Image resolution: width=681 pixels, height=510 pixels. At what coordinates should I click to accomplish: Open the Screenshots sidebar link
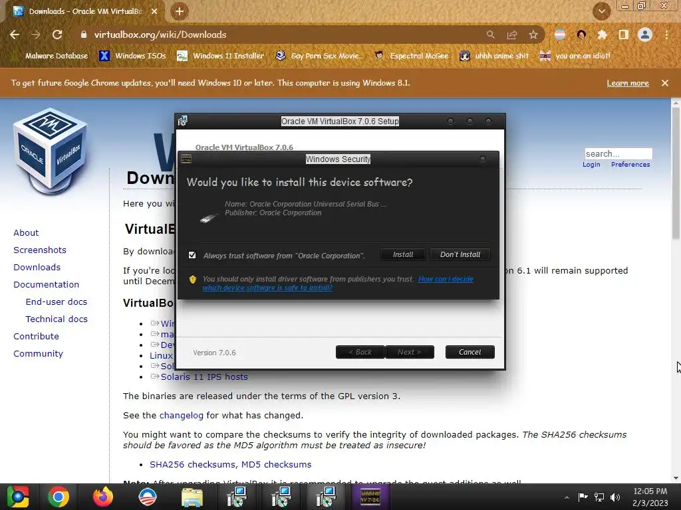(x=40, y=250)
